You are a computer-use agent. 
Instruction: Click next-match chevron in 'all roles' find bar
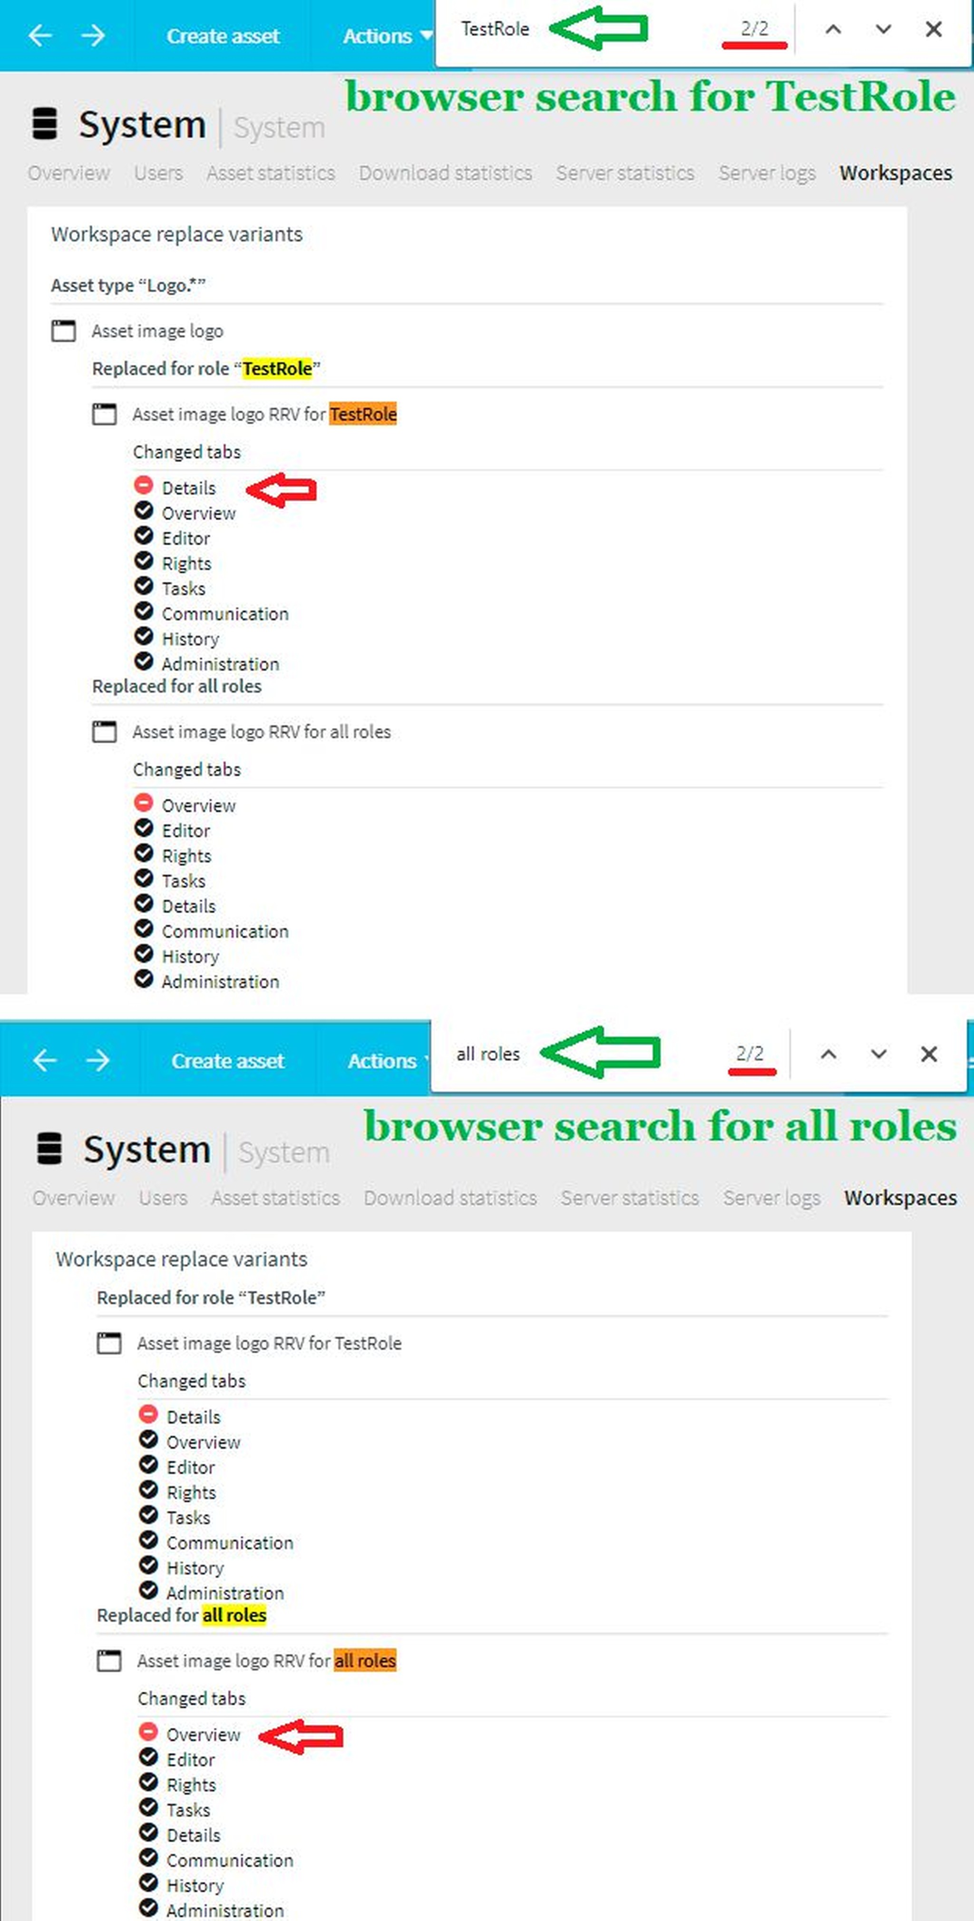pos(878,1054)
